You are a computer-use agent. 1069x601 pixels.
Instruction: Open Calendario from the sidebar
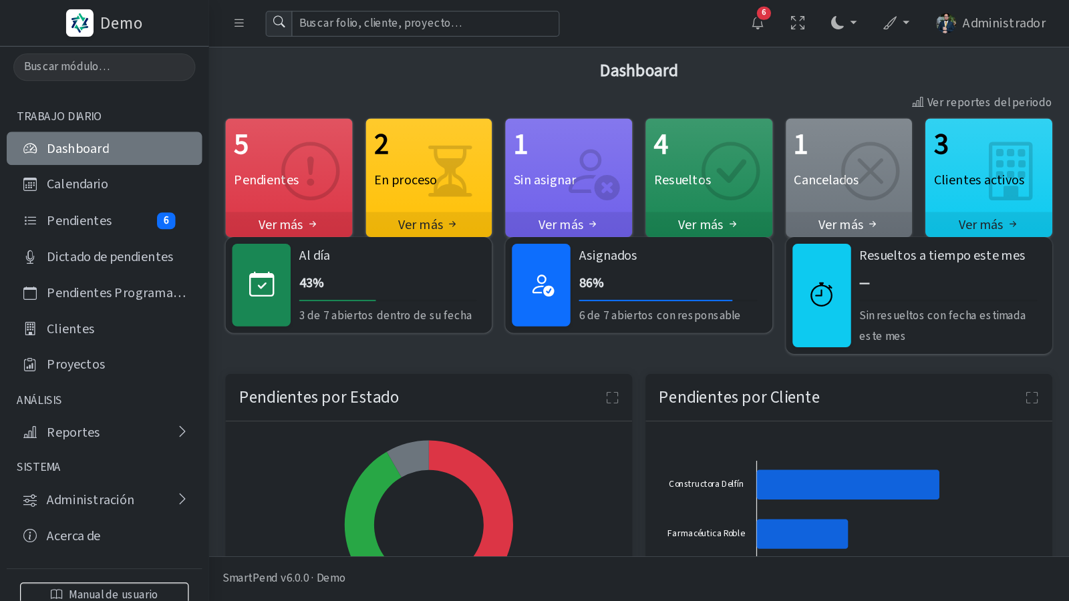point(104,184)
